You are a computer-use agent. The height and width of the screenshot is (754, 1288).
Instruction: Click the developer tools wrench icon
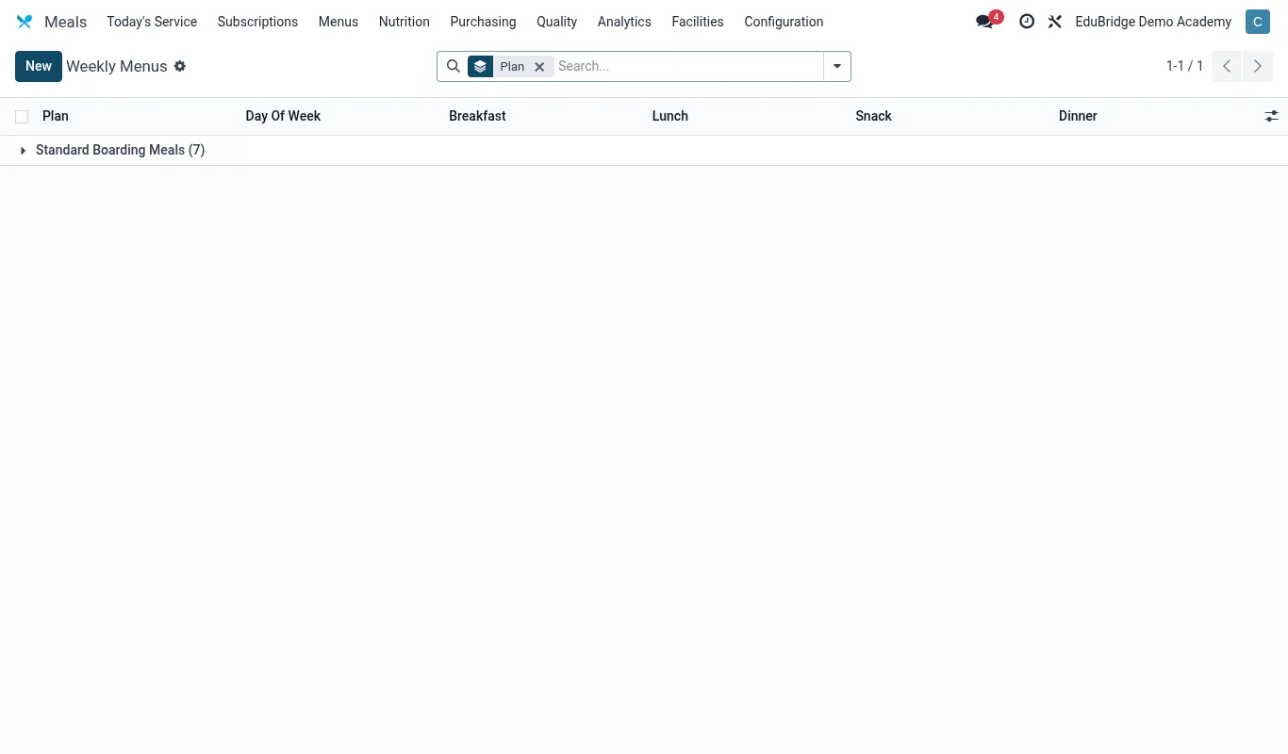coord(1055,22)
